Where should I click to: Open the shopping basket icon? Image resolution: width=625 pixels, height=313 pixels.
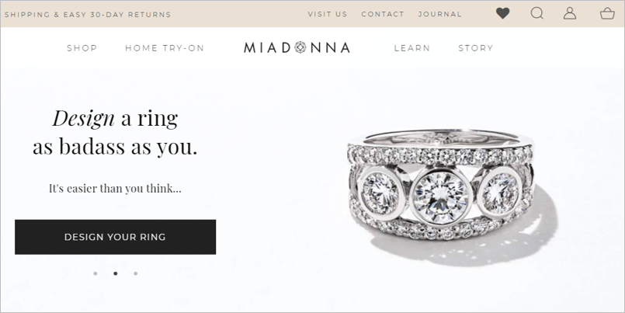tap(607, 13)
